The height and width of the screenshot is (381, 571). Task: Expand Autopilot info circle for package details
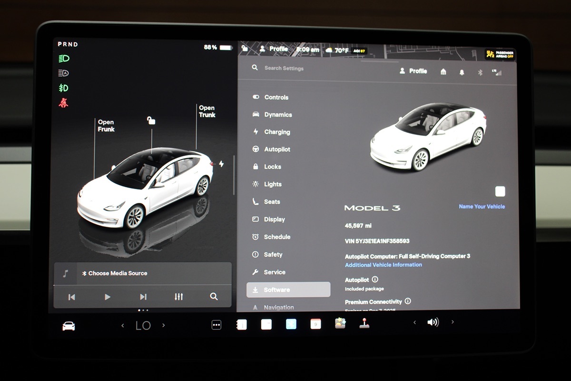click(x=375, y=280)
